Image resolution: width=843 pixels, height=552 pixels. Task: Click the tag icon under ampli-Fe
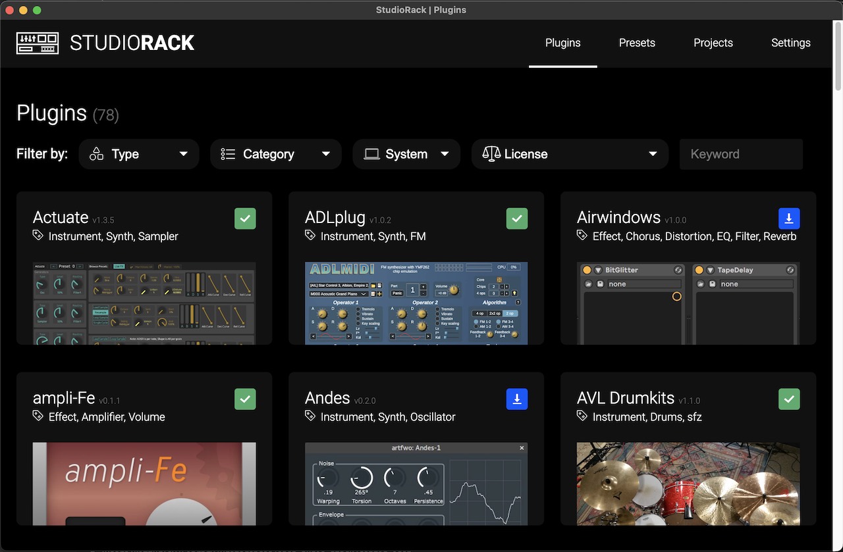[38, 416]
